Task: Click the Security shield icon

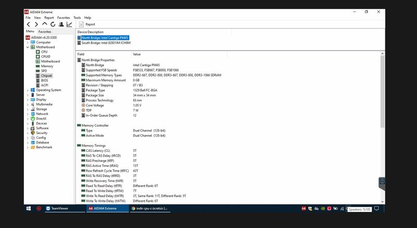Action: (x=33, y=133)
